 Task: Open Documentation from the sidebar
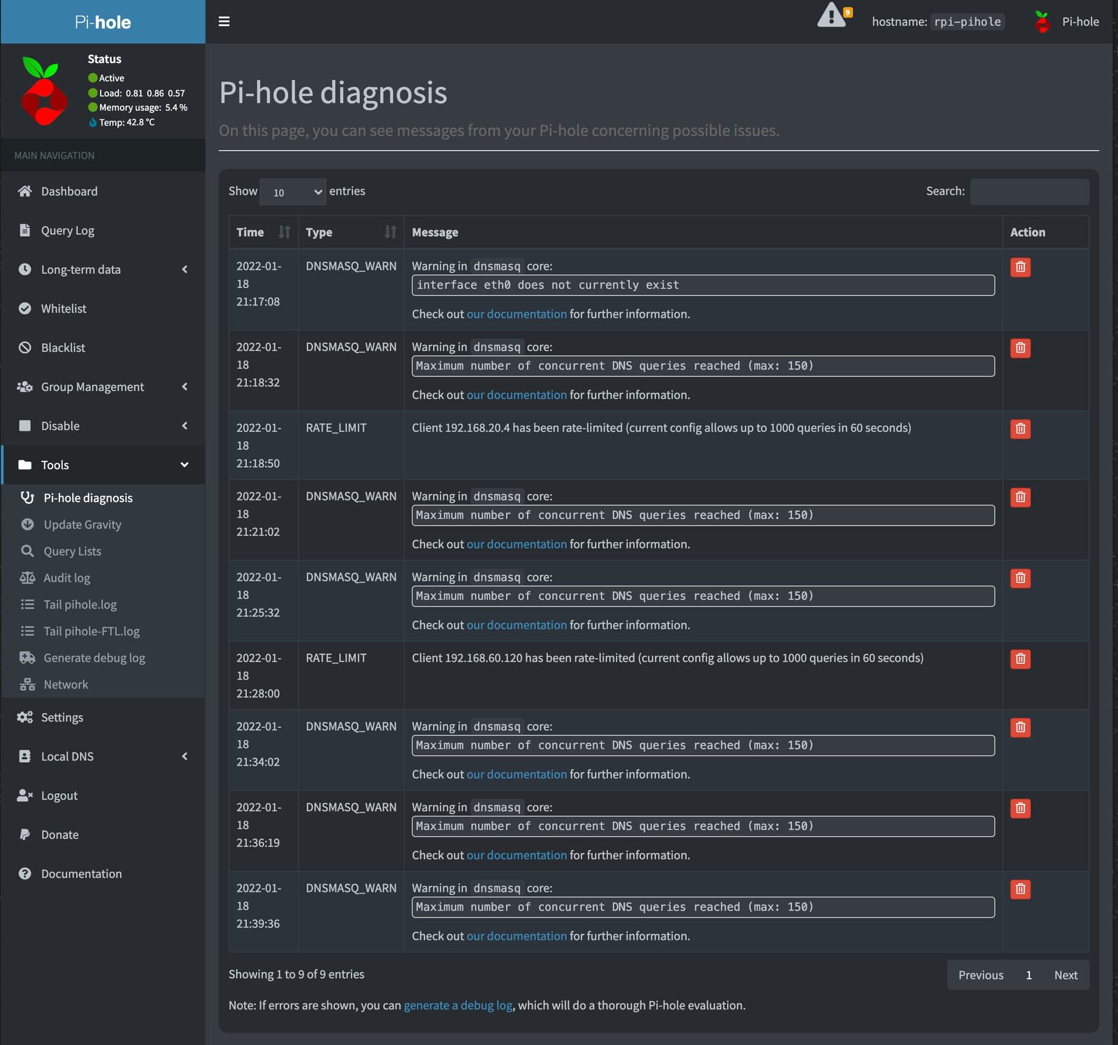[x=103, y=873]
